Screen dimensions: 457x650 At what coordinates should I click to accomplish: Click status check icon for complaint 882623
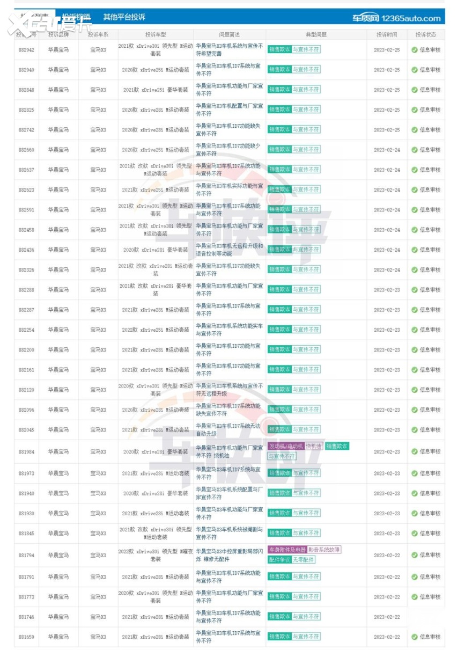[x=414, y=189]
